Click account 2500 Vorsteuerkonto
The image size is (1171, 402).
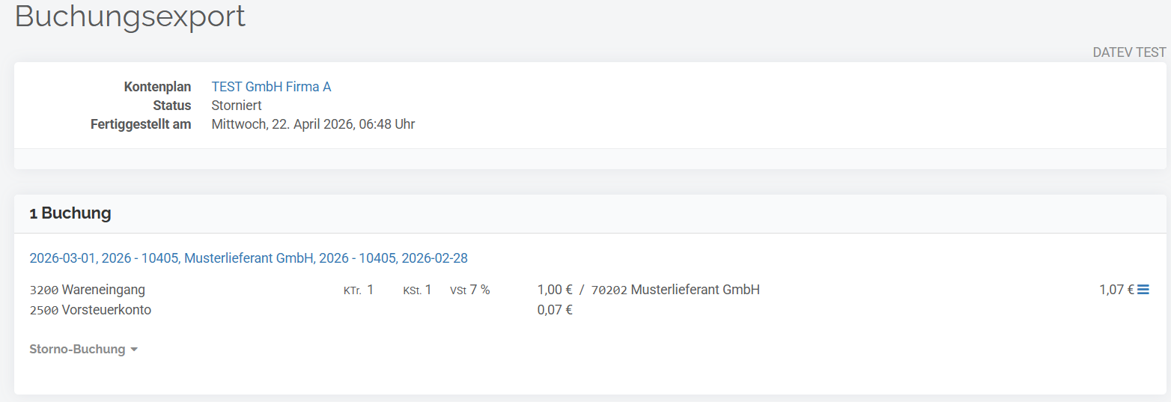(x=91, y=310)
